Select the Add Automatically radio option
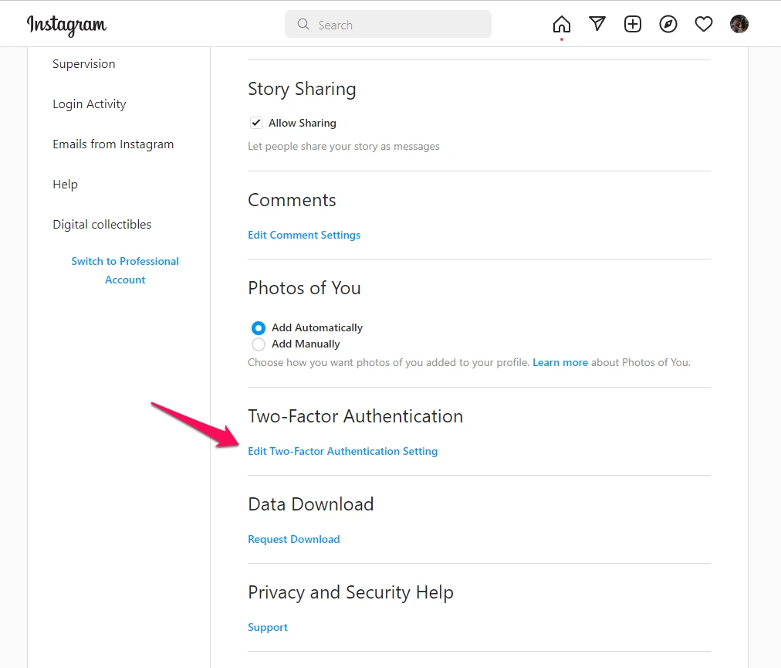The width and height of the screenshot is (781, 668). 259,327
